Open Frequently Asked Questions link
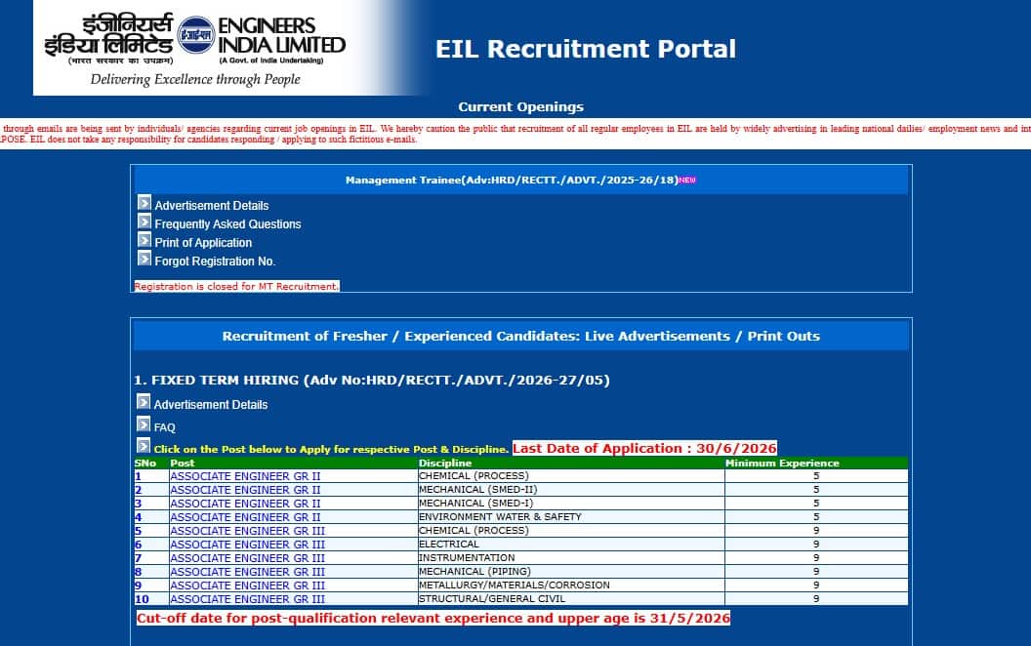This screenshot has width=1031, height=646. coord(227,224)
